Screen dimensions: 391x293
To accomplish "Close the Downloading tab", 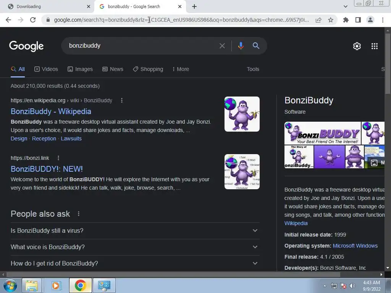I will (x=89, y=7).
